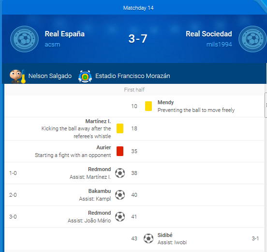The height and width of the screenshot is (252, 267).
Task: Click the Matchday 14 header
Action: click(x=138, y=8)
